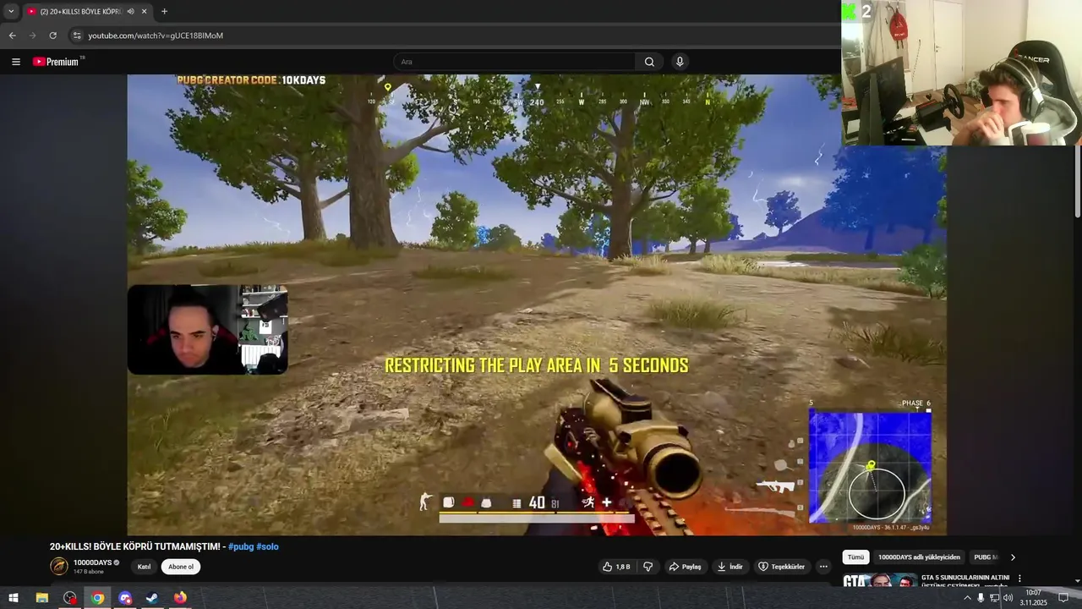Join channel via Katıl button
The width and height of the screenshot is (1082, 609).
coord(144,567)
